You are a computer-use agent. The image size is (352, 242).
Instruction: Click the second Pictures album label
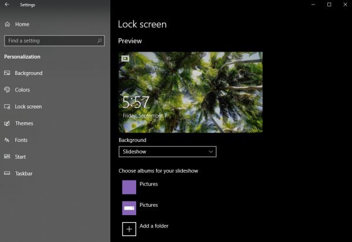pyautogui.click(x=148, y=205)
